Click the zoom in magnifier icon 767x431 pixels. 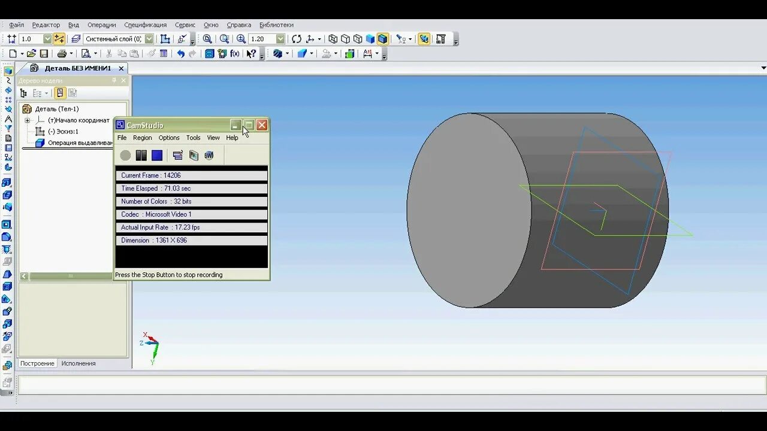(x=241, y=39)
